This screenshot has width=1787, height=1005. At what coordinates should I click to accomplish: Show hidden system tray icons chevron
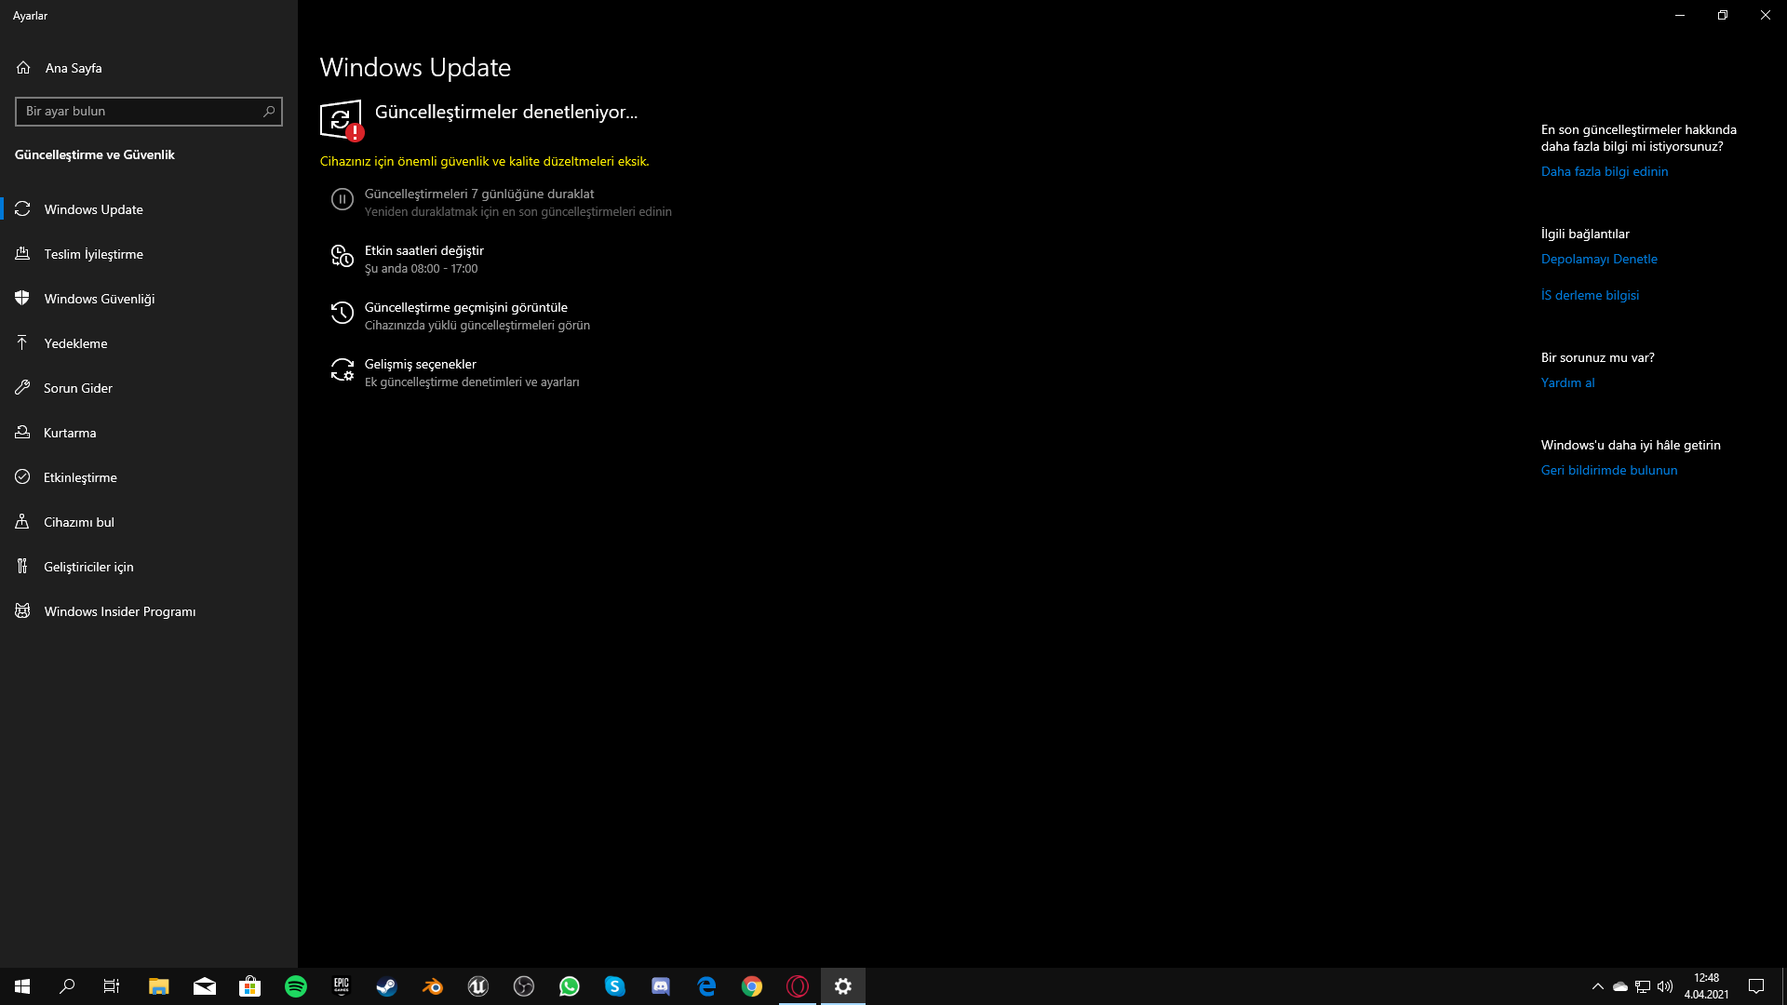coord(1597,986)
